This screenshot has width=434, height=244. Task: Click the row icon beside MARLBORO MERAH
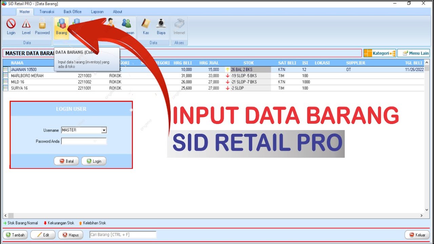[5, 76]
